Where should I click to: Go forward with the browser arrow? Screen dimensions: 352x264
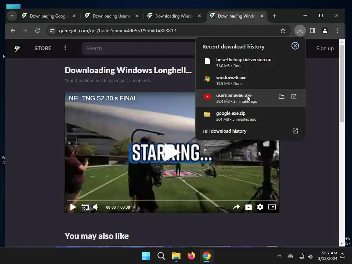25,31
